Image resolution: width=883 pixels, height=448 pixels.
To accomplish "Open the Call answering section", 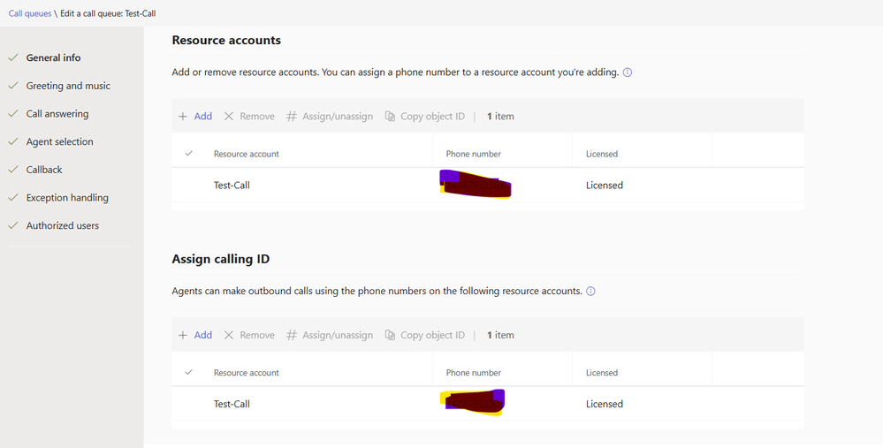I will (57, 114).
